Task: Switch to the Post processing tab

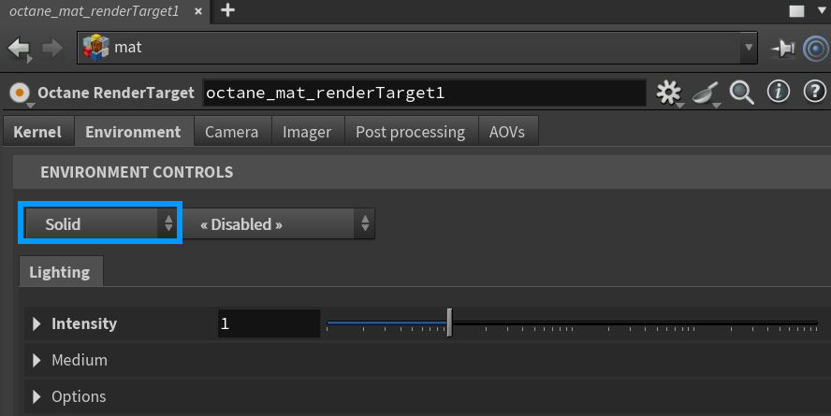Action: click(410, 132)
